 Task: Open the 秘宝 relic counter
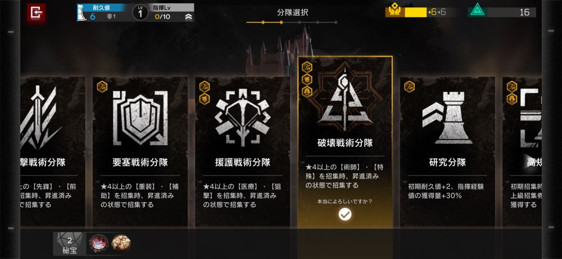[x=70, y=244]
